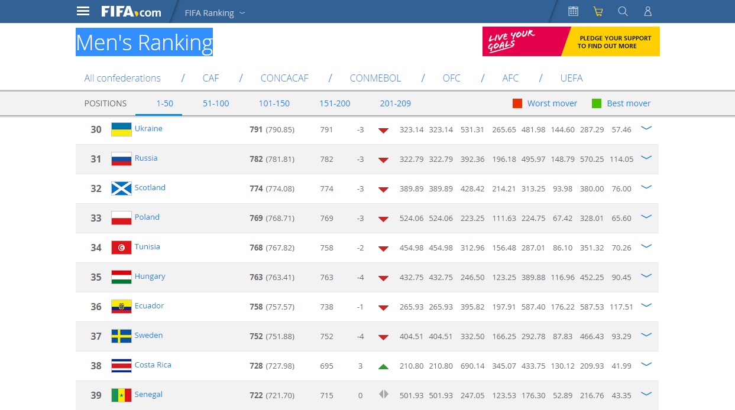Click the Russia flag icon

pyautogui.click(x=121, y=159)
